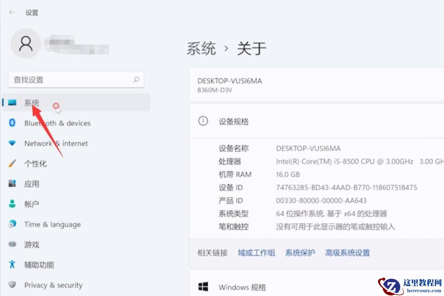Open 高级系统设置 advanced system settings
The width and height of the screenshot is (444, 296).
click(x=347, y=252)
